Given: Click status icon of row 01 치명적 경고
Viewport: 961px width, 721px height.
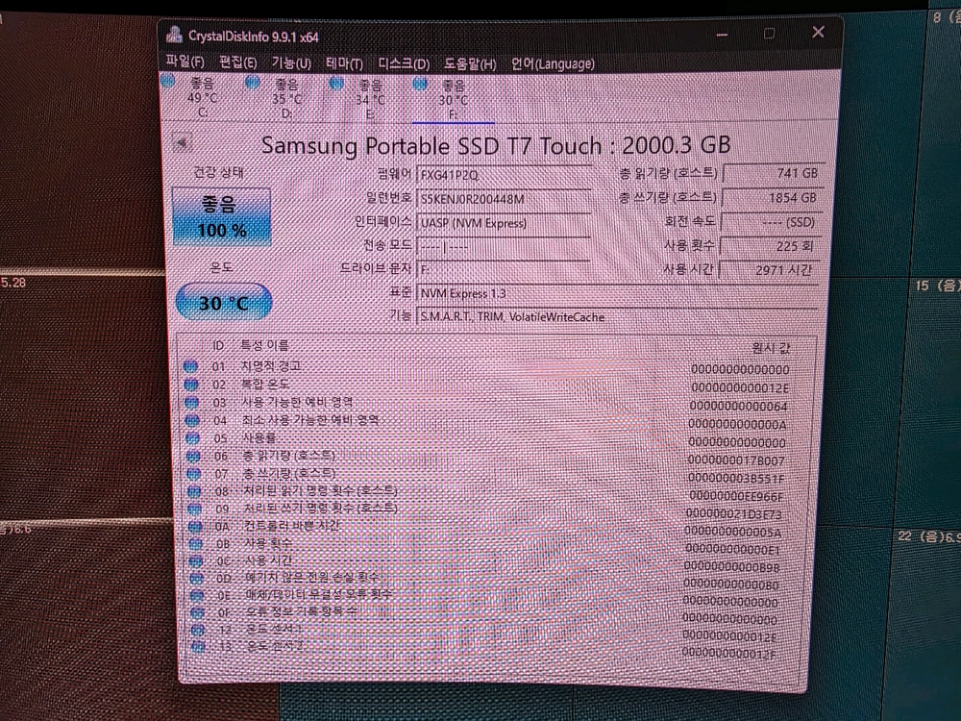Looking at the screenshot, I should point(190,366).
